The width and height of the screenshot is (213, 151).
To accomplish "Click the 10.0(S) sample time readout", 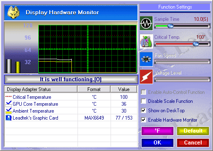I will (201, 19).
